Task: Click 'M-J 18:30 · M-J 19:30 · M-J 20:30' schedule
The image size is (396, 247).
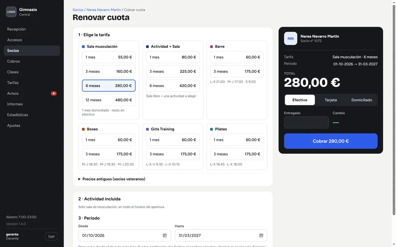Action: tap(108, 164)
